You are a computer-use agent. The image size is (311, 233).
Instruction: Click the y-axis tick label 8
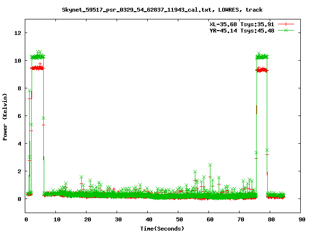tap(19, 88)
